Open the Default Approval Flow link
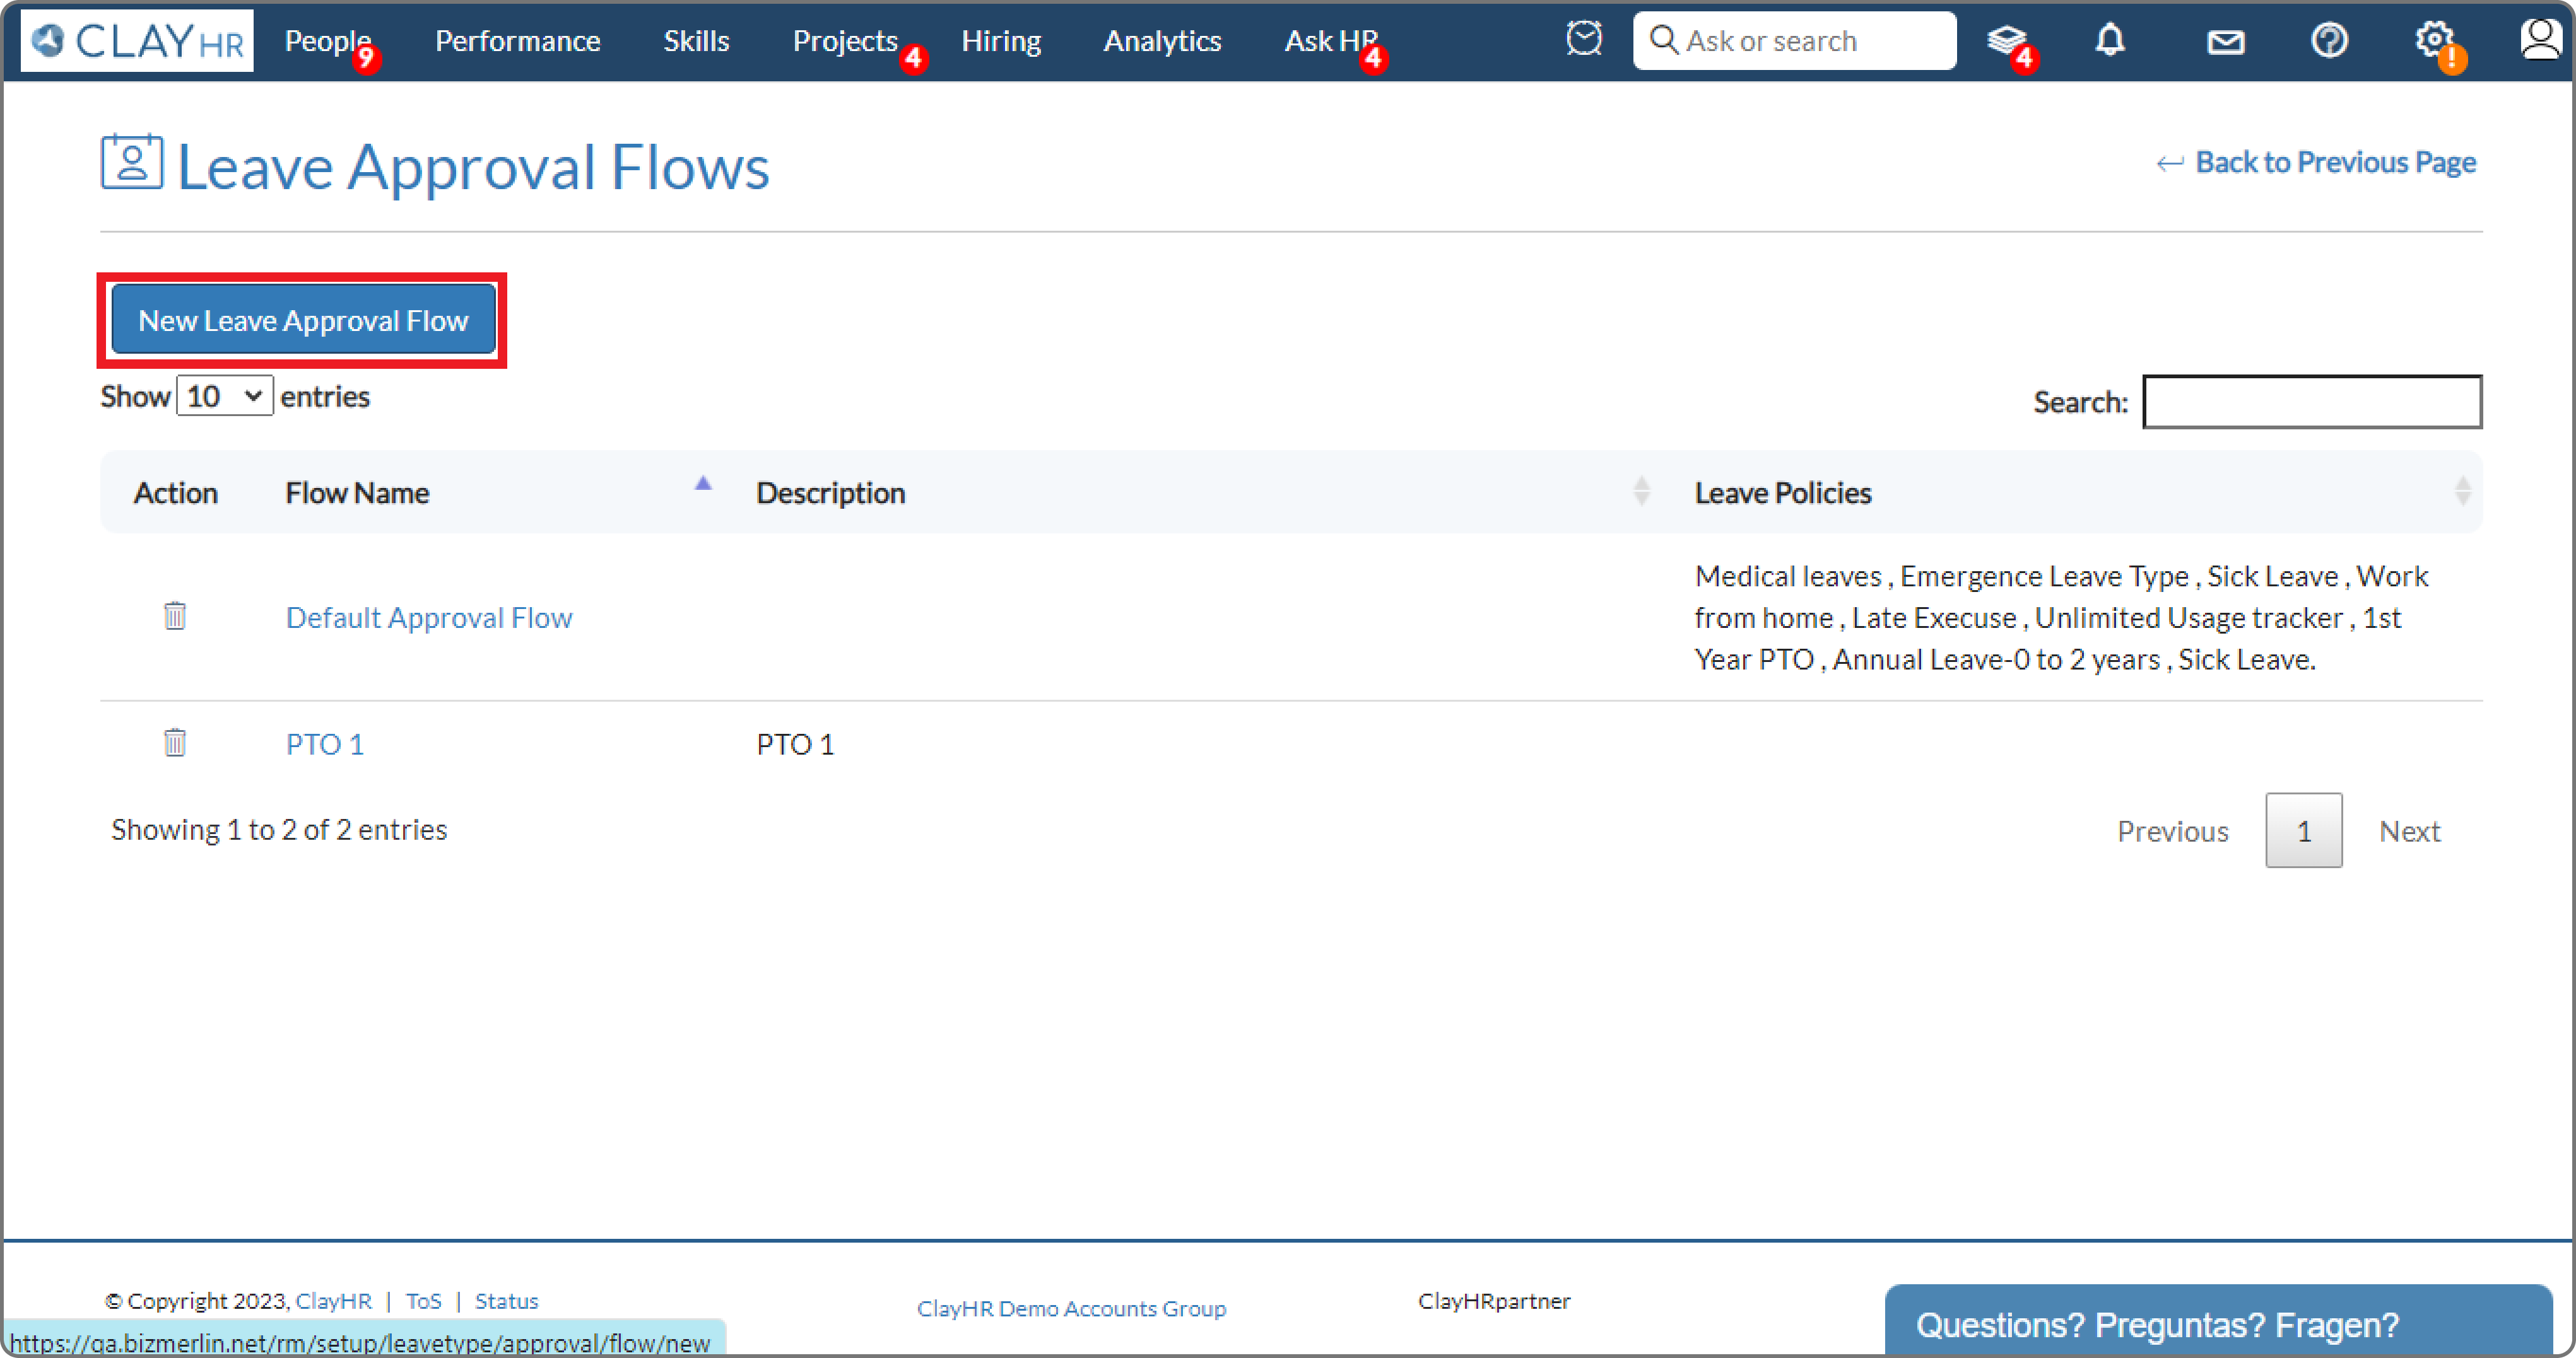 [x=429, y=618]
